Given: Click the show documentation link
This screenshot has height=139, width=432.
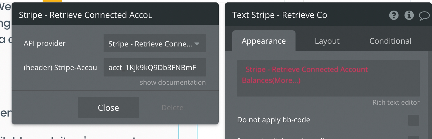Looking at the screenshot, I should click(x=173, y=82).
